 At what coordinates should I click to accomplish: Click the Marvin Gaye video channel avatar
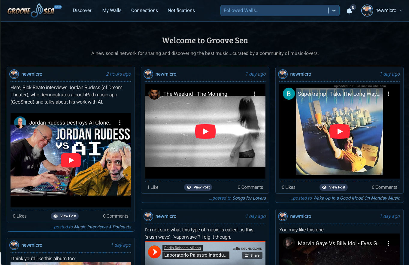click(x=289, y=243)
